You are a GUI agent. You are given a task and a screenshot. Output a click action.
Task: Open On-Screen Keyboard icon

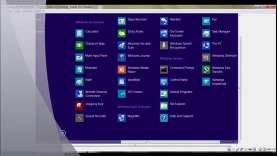pos(164,33)
